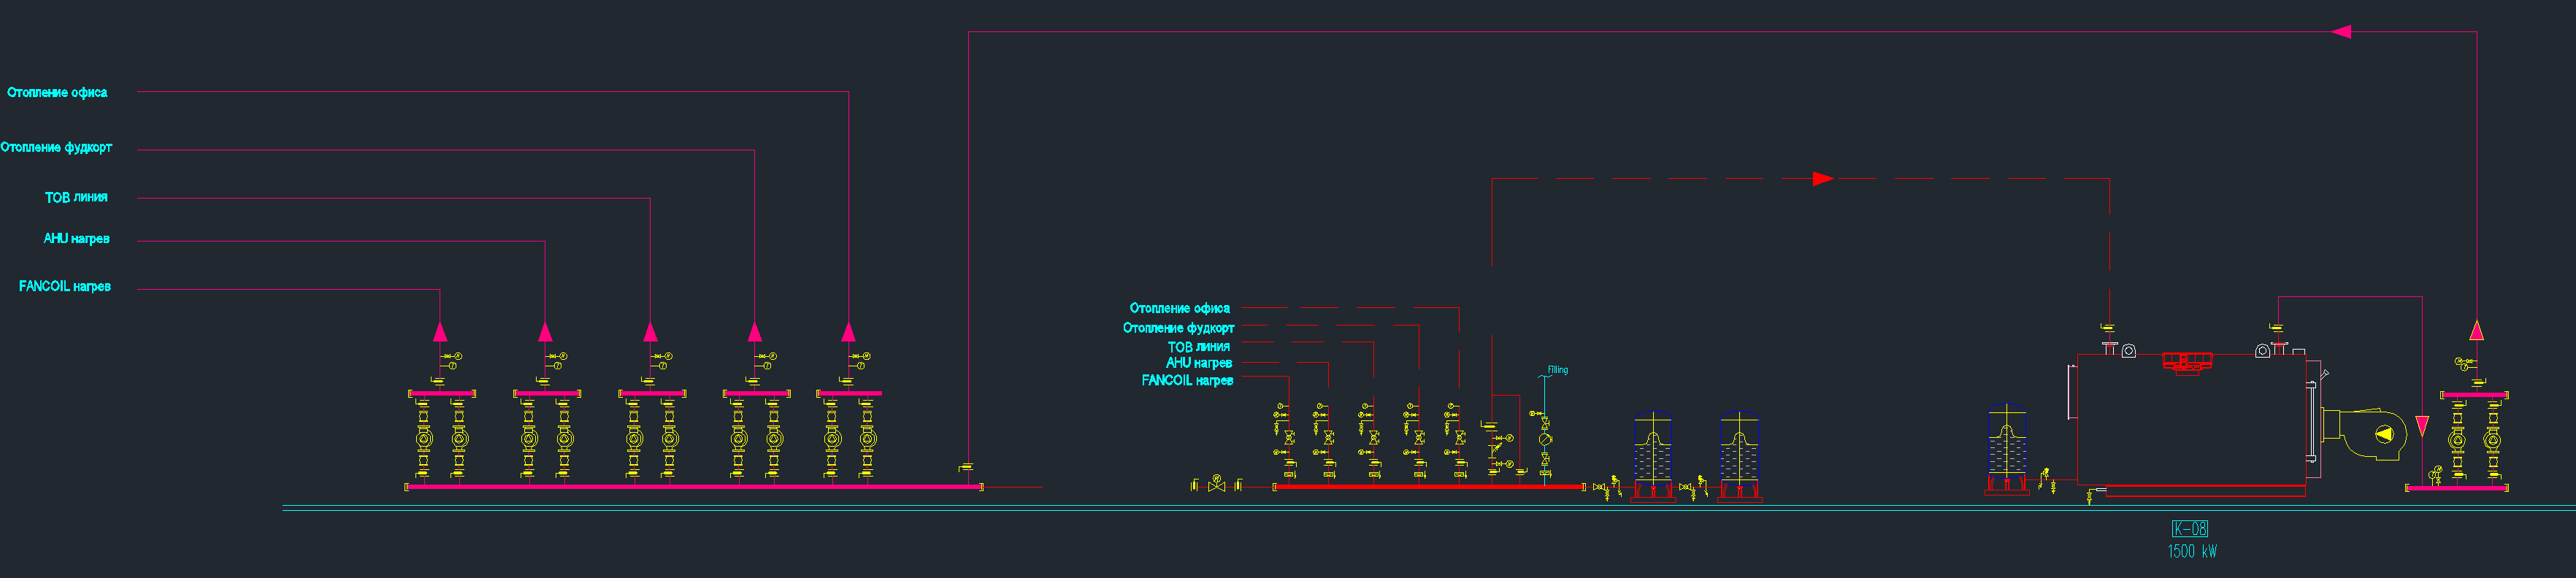The height and width of the screenshot is (578, 2576).
Task: Click the far-left AHU нагрев label
Action: coord(76,239)
